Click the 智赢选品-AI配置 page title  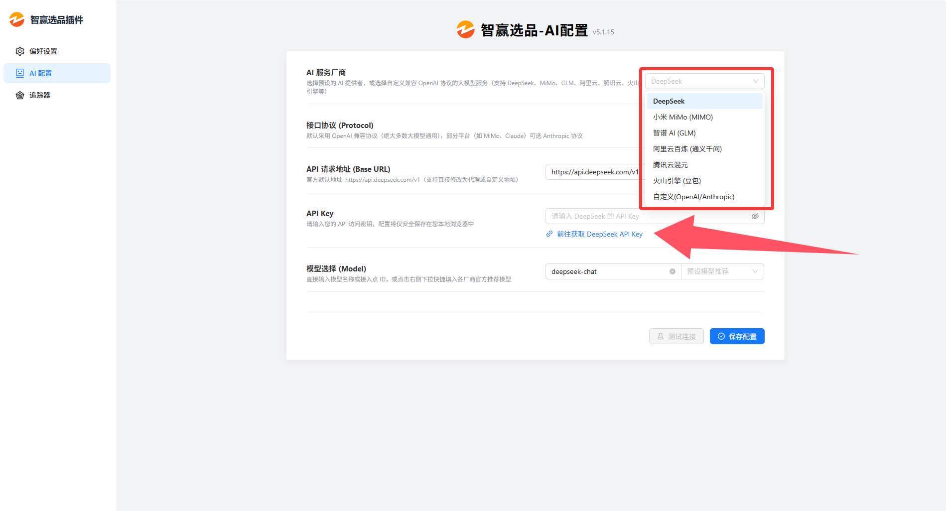tap(534, 30)
